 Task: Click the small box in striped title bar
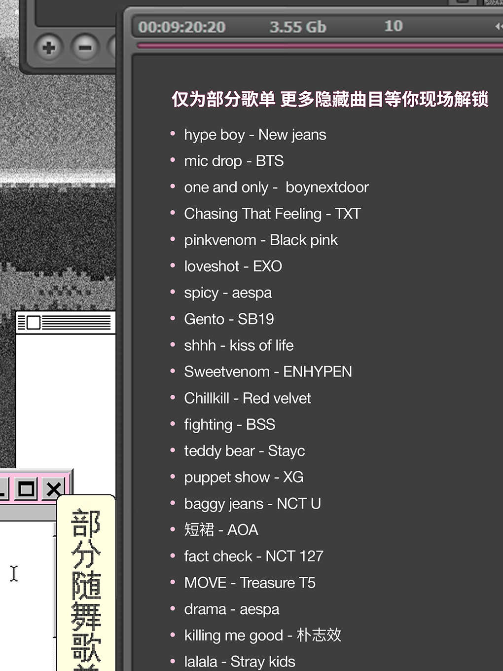click(x=34, y=323)
